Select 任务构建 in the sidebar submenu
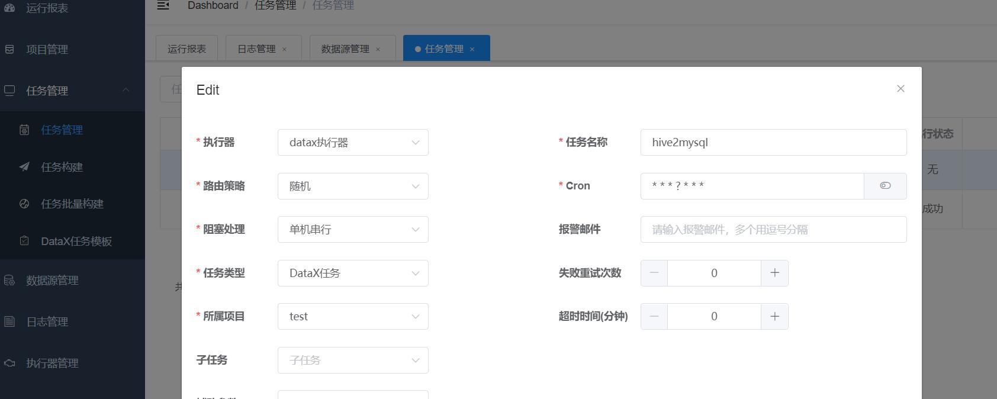Image resolution: width=997 pixels, height=399 pixels. pos(72,167)
